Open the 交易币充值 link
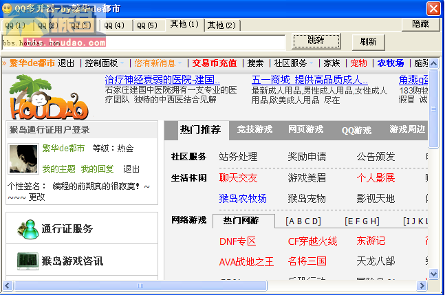445x295 pixels. (x=215, y=63)
